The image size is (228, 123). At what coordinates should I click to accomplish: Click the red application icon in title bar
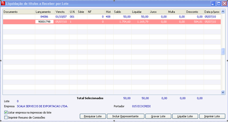tap(3, 3)
